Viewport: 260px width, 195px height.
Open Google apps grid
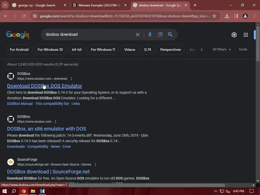pos(246,35)
